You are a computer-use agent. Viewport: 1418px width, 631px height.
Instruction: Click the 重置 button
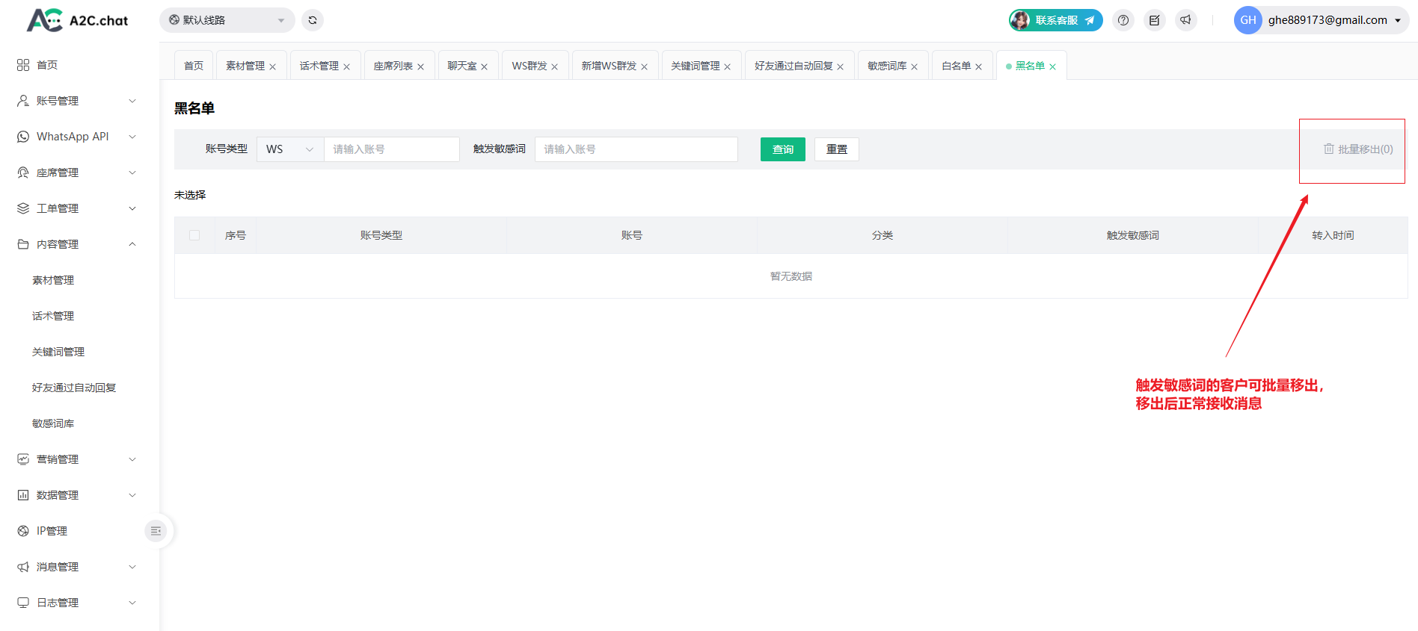pyautogui.click(x=836, y=149)
